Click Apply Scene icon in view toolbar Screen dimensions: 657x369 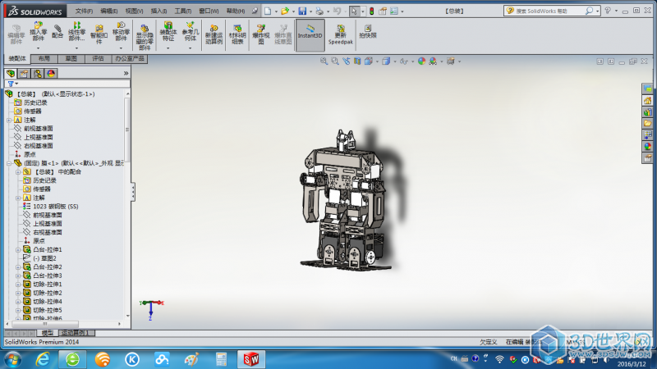click(x=433, y=61)
